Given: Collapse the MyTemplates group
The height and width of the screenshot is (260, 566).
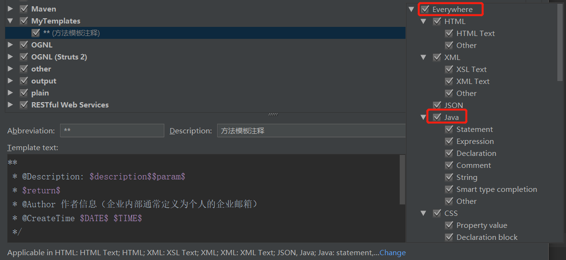Looking at the screenshot, I should pos(10,21).
